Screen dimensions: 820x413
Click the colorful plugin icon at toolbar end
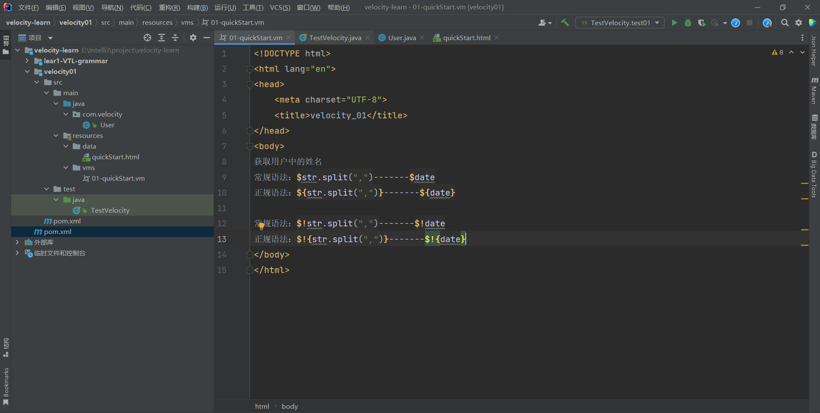click(812, 23)
